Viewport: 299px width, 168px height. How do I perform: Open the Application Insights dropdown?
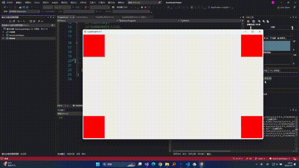tap(219, 7)
